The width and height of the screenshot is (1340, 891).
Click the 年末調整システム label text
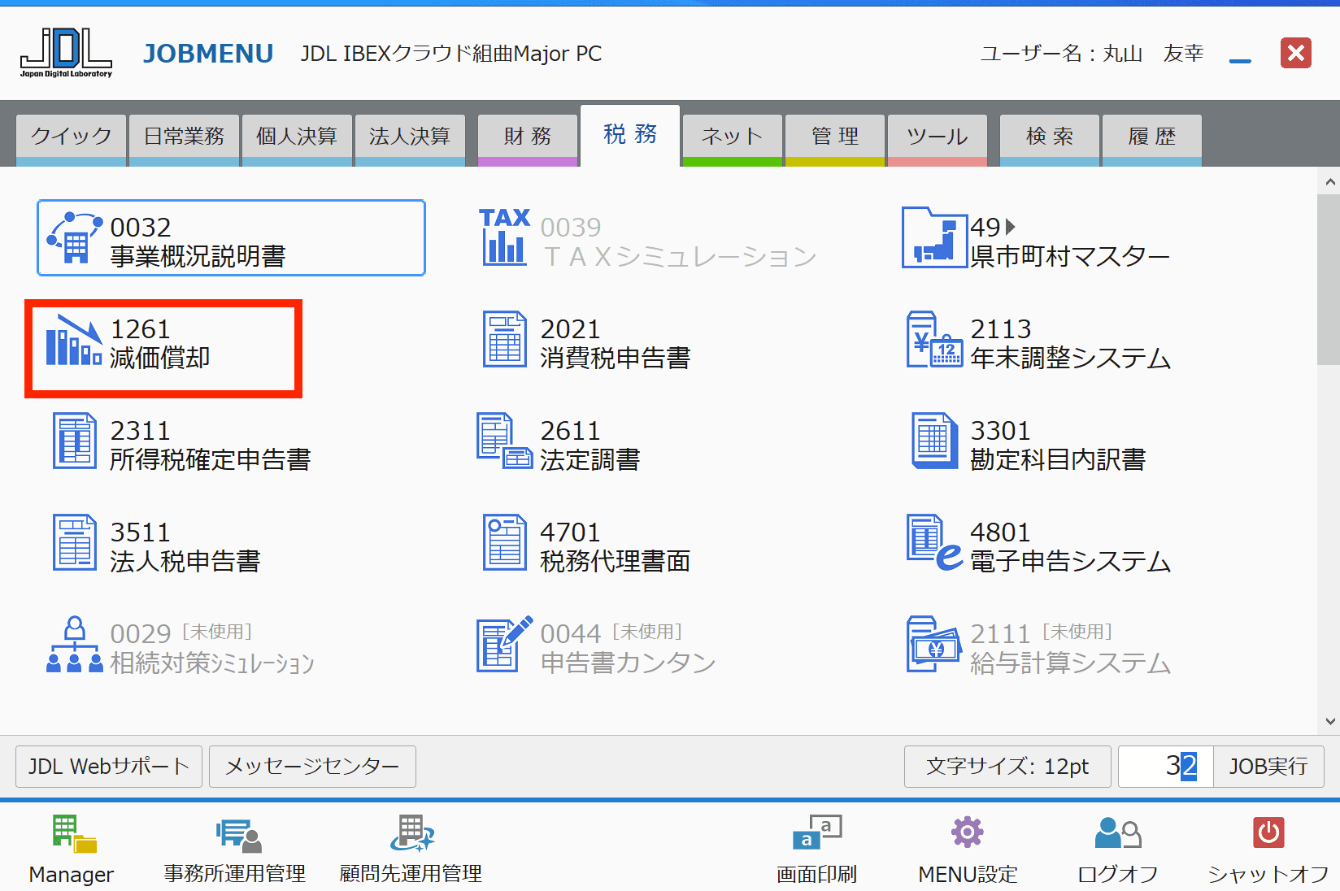1071,358
